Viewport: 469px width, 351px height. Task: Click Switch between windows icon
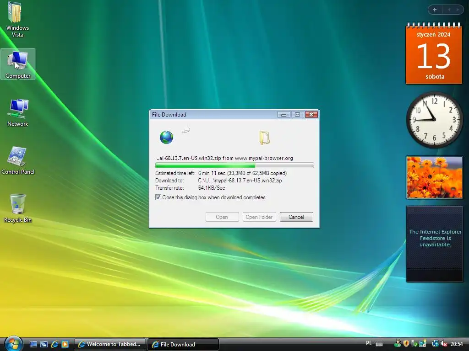coord(44,344)
